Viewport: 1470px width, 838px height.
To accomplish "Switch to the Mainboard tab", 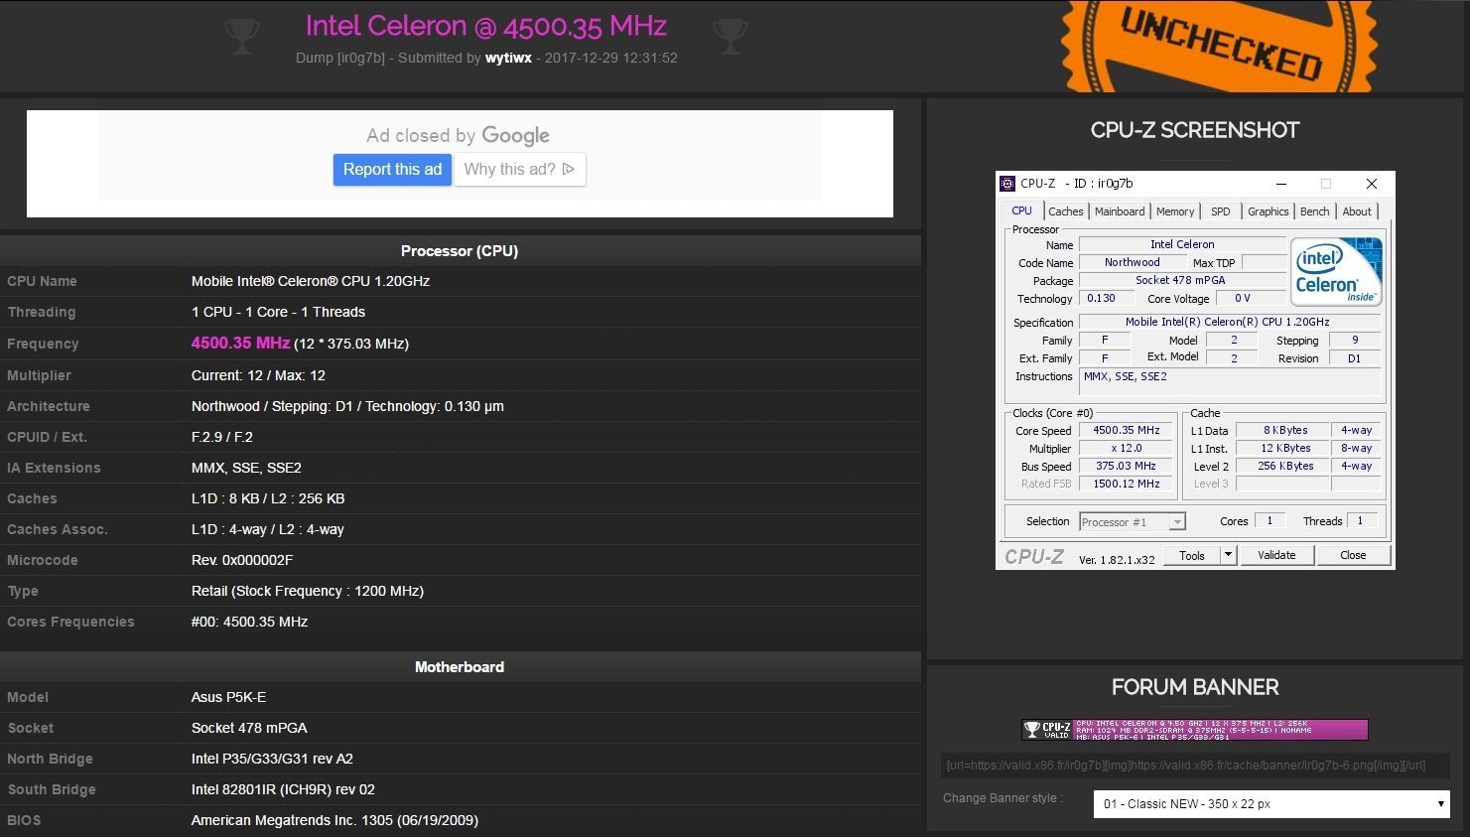I will coord(1120,211).
